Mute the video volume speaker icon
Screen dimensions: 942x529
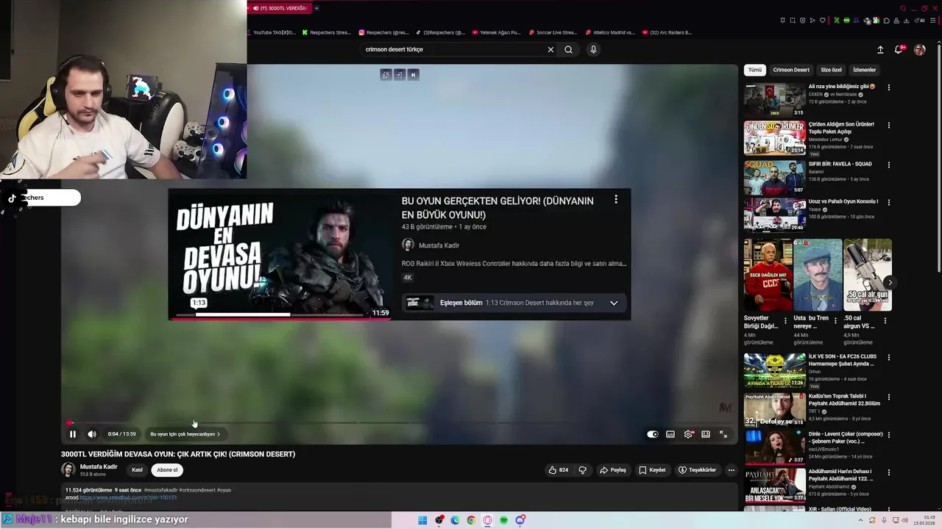click(x=92, y=434)
